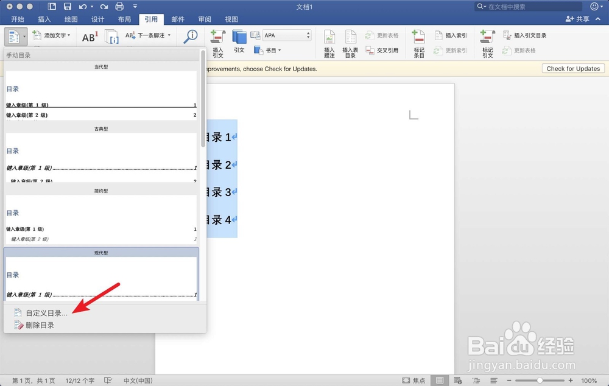Collapse the ribbon with the chevron arrow

tap(598, 19)
